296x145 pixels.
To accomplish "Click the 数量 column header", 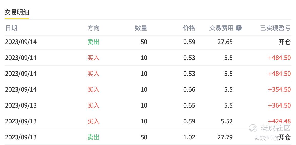I will point(141,28).
